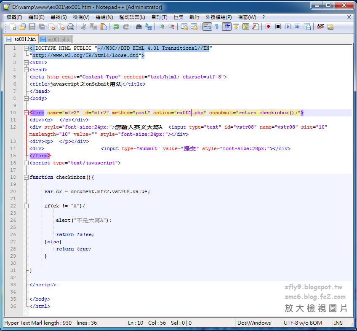Click the user-defined language dialog icon
Viewport: 357px width, 331px height.
[236, 27]
